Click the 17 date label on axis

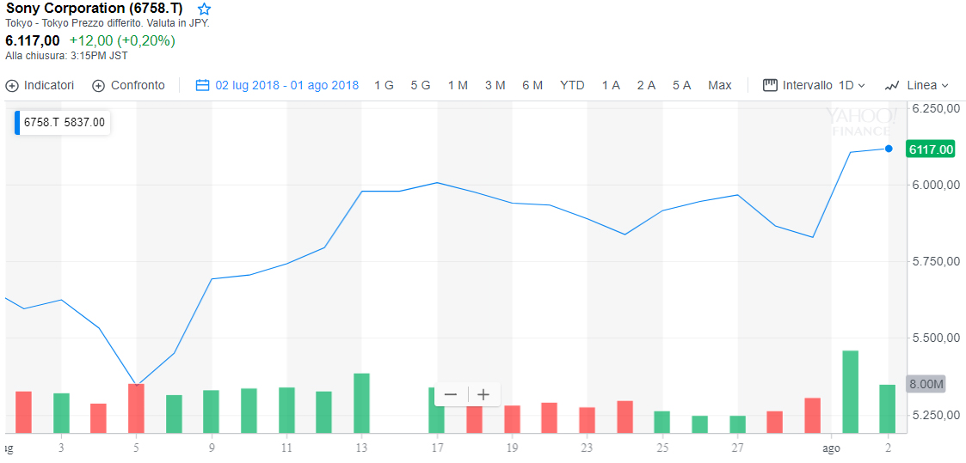pyautogui.click(x=437, y=448)
